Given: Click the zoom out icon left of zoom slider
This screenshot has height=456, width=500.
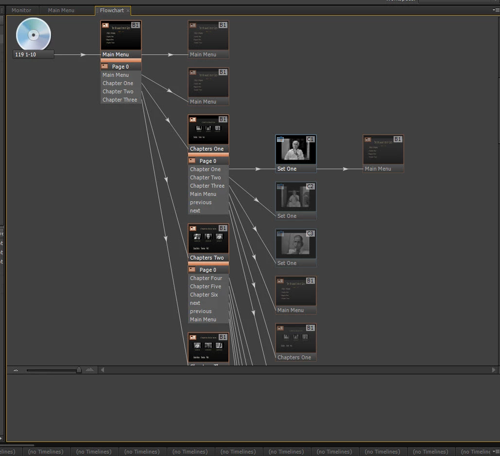Looking at the screenshot, I should point(16,370).
